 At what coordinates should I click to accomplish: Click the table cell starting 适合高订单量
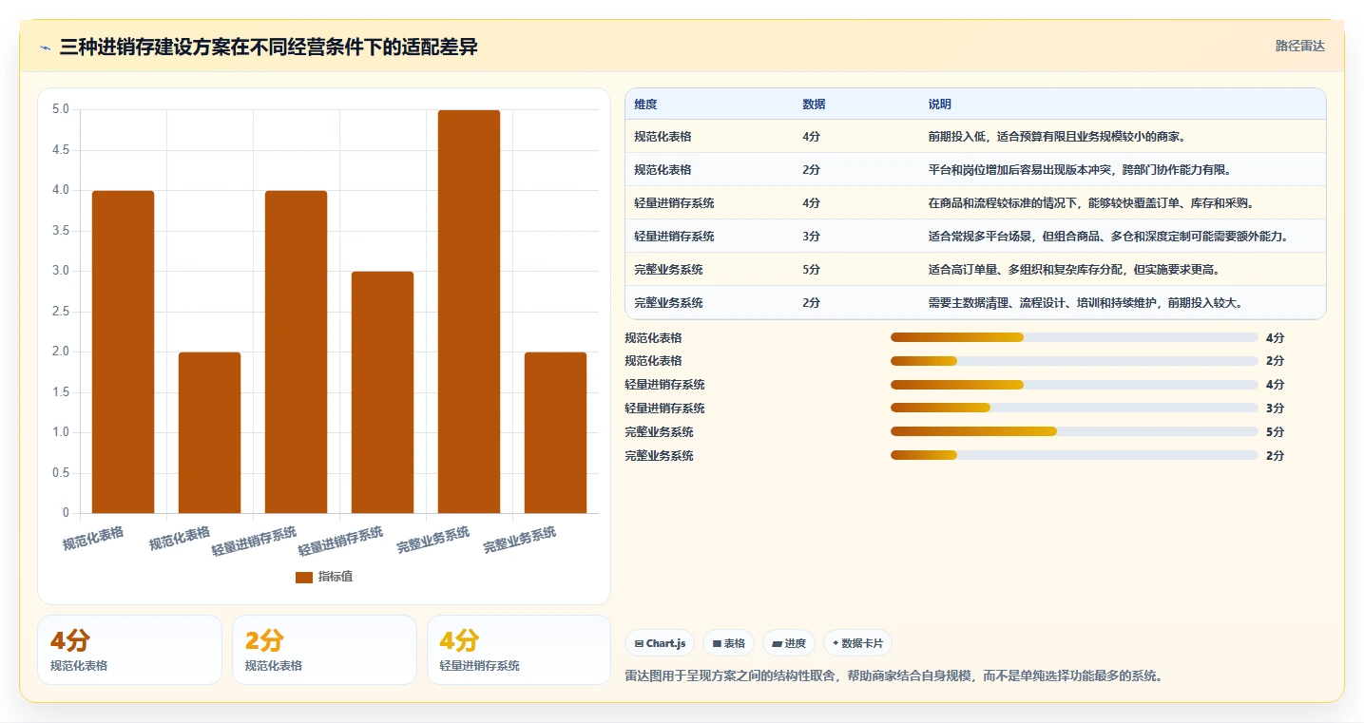click(x=1122, y=270)
